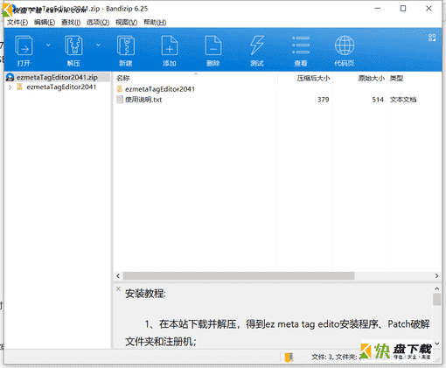The height and width of the screenshot is (368, 446).
Task: Sort by the 压缩后大小 column header
Action: point(313,78)
